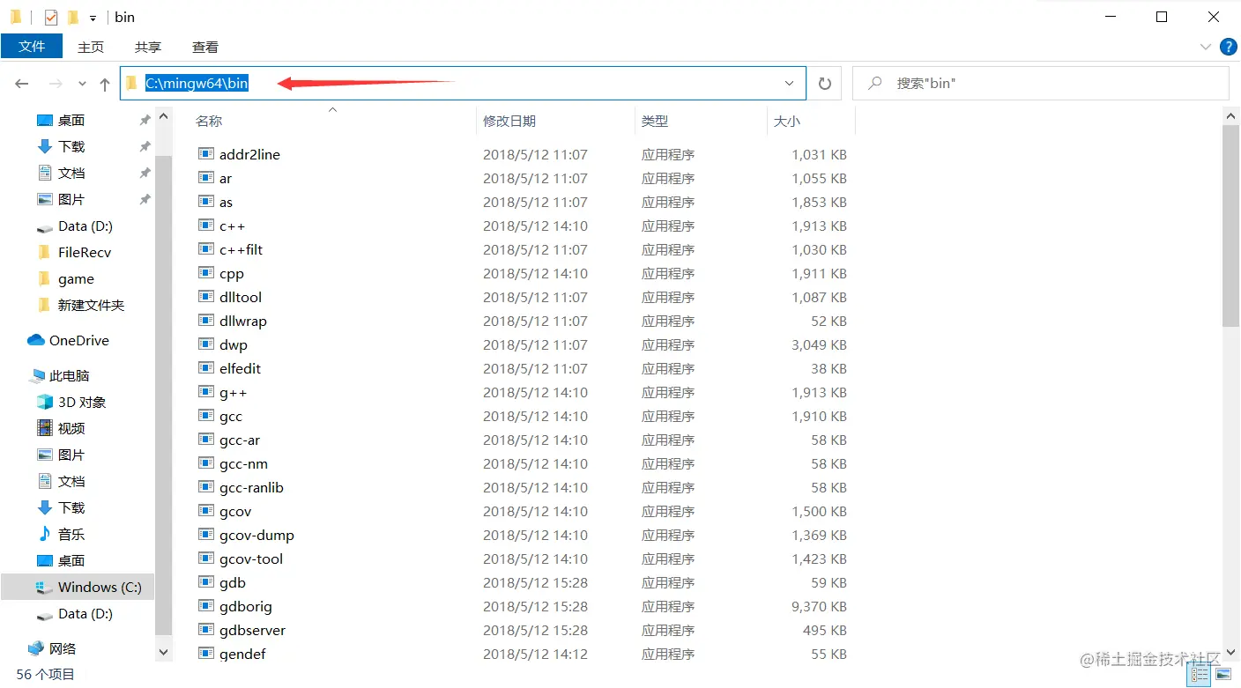Click the 搜索"bin" search box
Image resolution: width=1241 pixels, height=688 pixels.
(1041, 84)
